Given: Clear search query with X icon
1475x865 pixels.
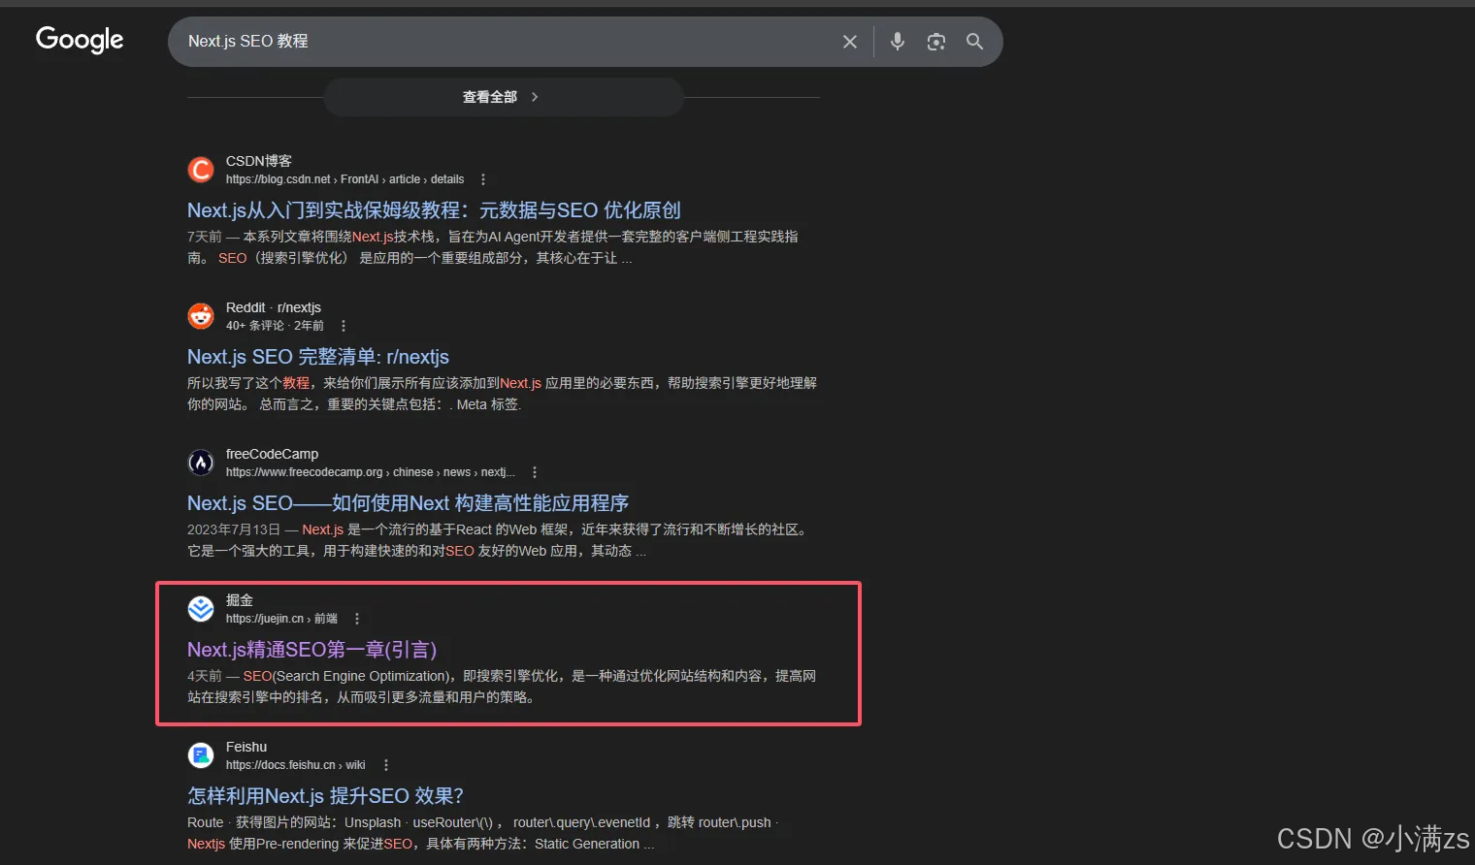Looking at the screenshot, I should [x=849, y=41].
